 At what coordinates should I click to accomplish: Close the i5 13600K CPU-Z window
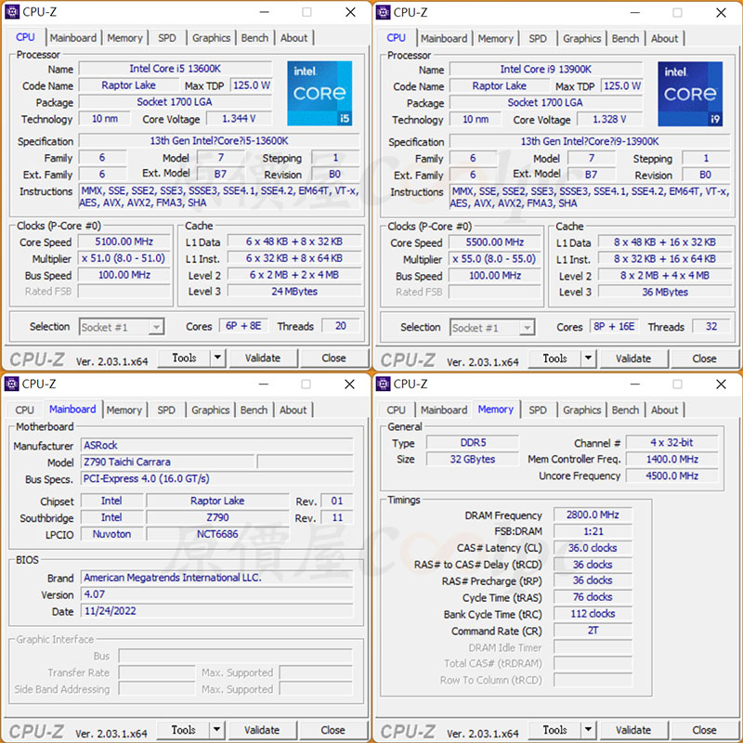[350, 12]
